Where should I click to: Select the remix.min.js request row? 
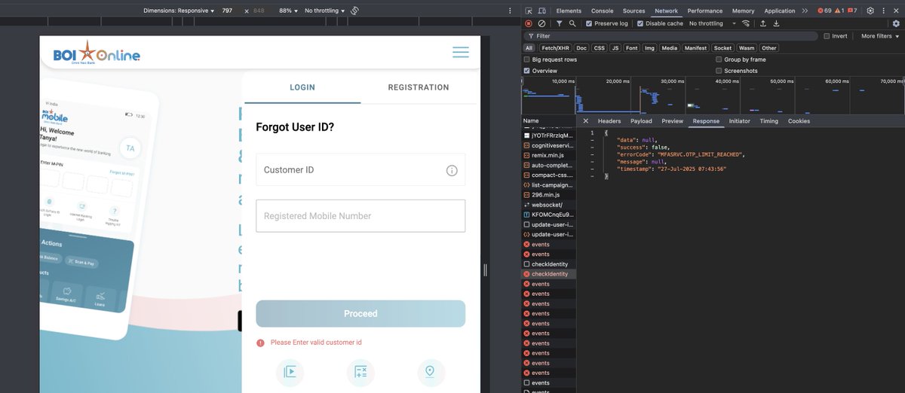pos(549,155)
